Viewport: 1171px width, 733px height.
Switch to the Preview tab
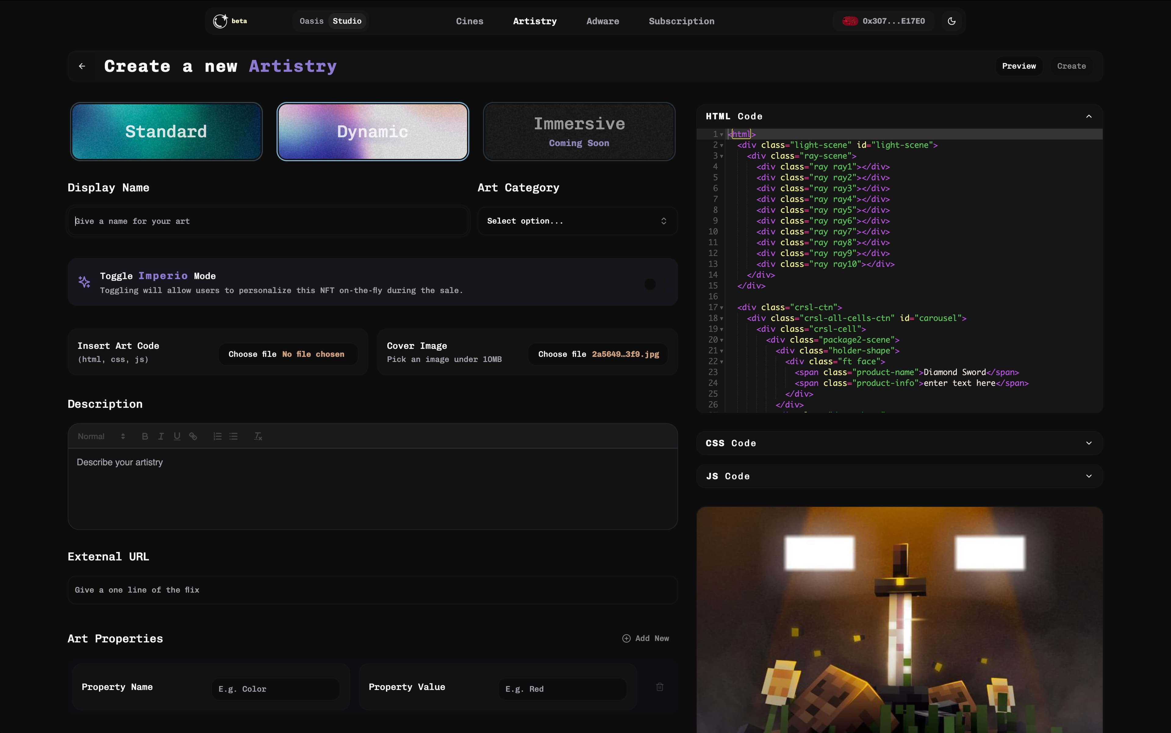coord(1019,66)
